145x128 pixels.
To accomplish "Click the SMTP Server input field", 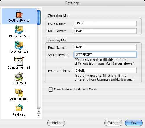I will click(x=105, y=55).
